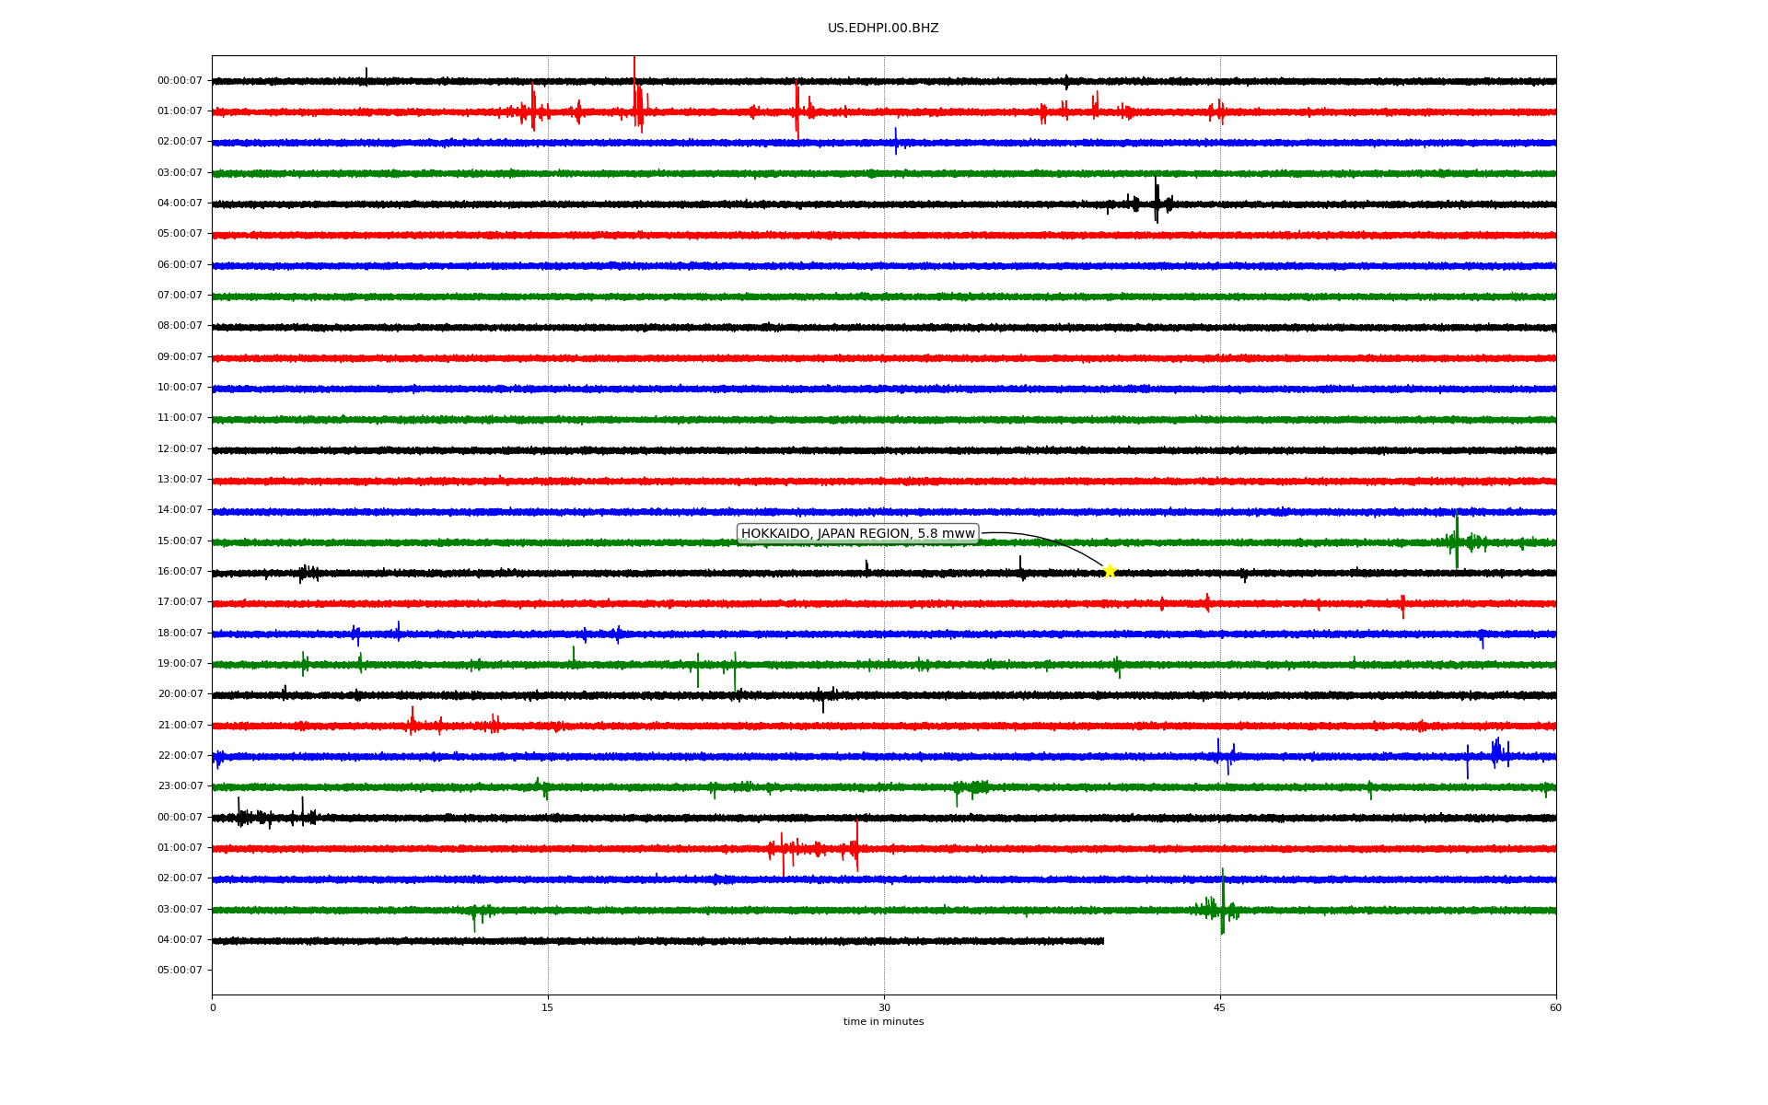Click the 20:00:07 row time label

tap(180, 694)
